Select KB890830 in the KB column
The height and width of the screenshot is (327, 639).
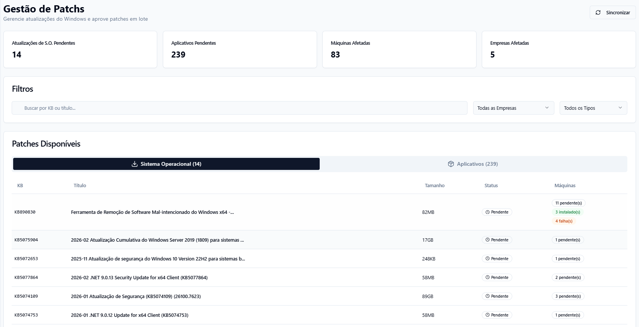coord(25,212)
